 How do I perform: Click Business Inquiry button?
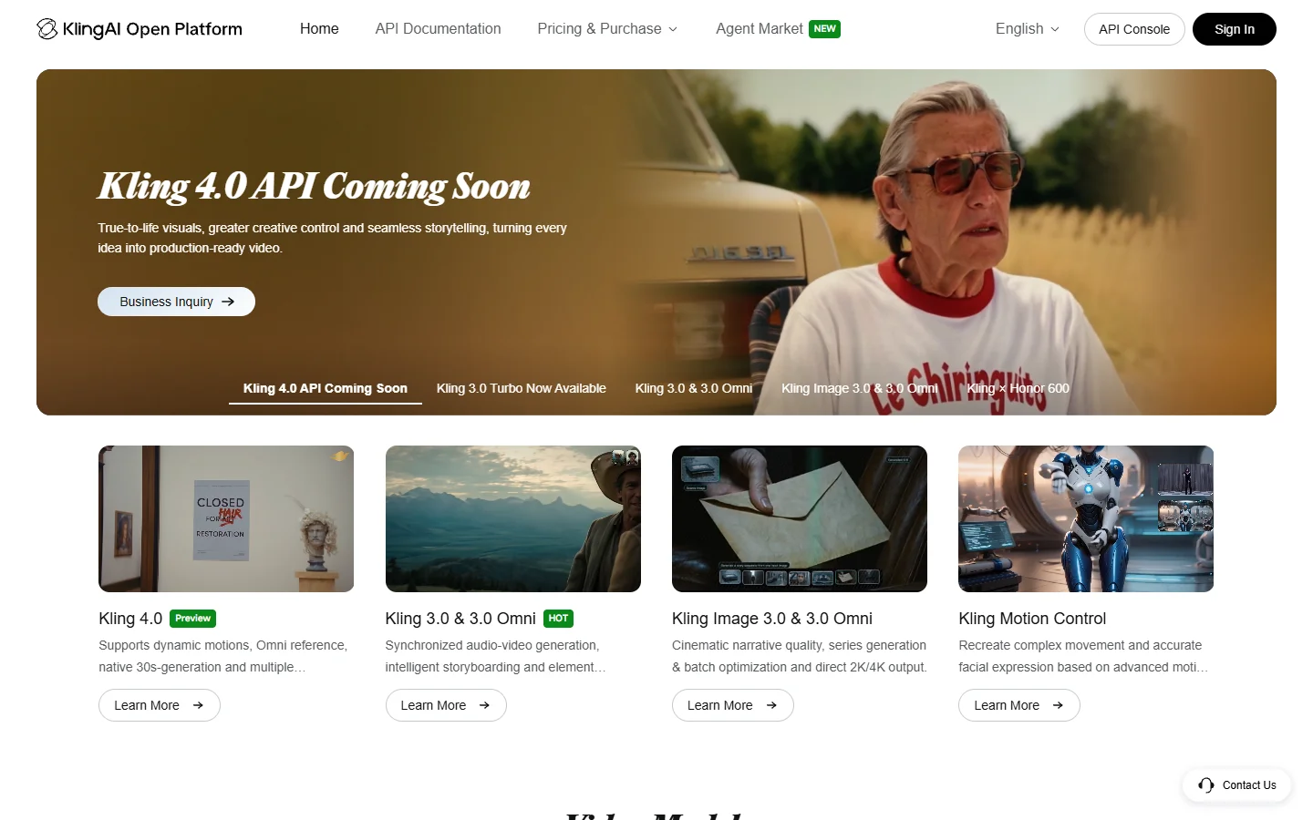[176, 302]
